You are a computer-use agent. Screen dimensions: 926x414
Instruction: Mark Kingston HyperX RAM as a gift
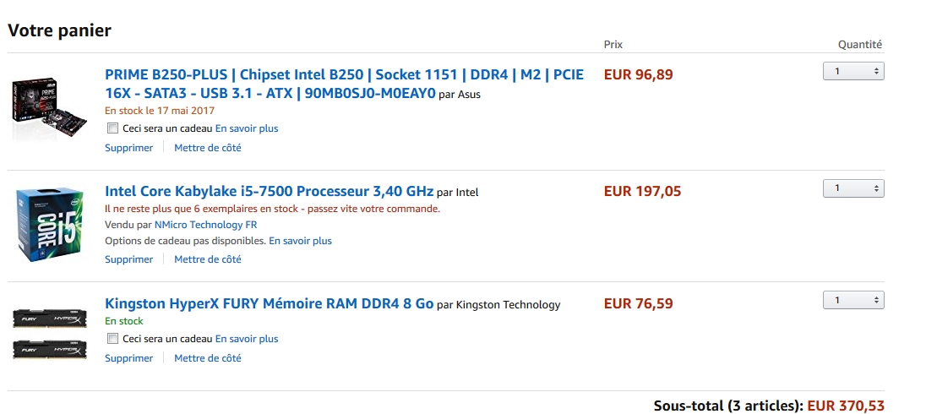[113, 339]
